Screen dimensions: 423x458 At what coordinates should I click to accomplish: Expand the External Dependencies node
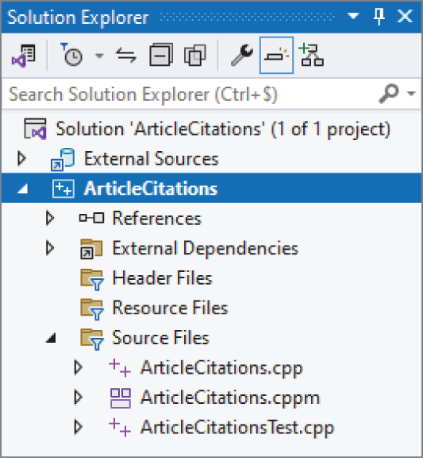(50, 248)
